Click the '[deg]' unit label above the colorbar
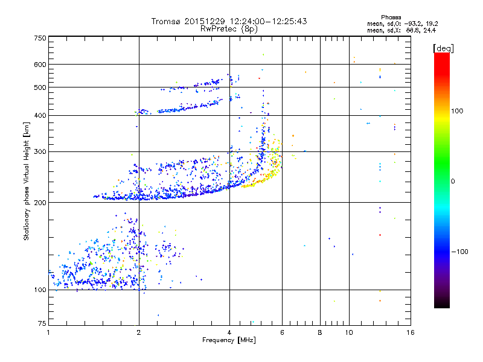Screen dimensions: 483x362 [x=443, y=48]
